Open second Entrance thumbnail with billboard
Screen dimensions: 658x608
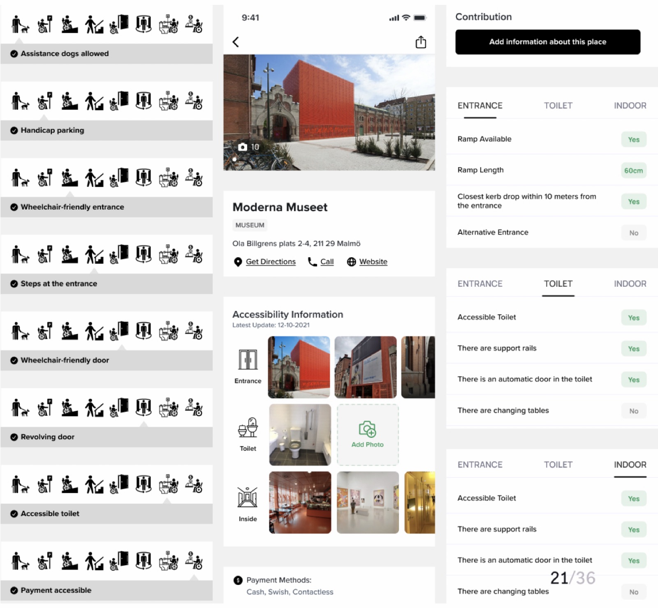pyautogui.click(x=366, y=367)
